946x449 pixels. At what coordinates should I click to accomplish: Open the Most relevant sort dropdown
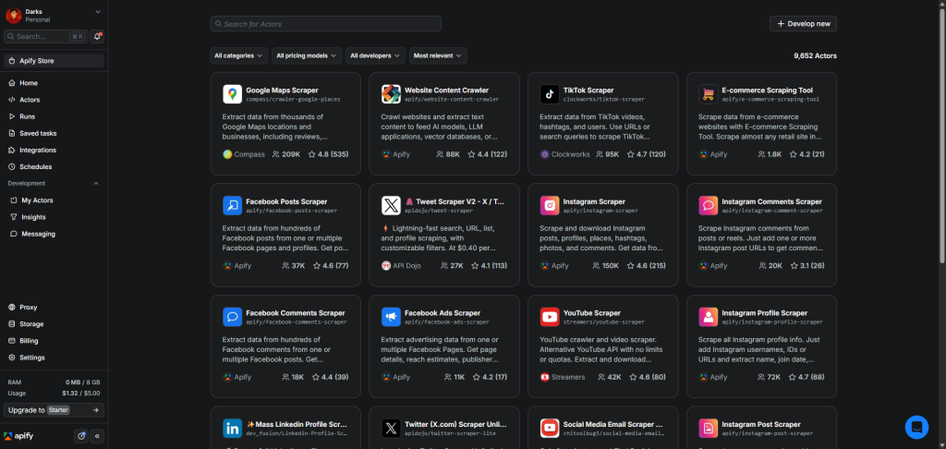pyautogui.click(x=438, y=55)
